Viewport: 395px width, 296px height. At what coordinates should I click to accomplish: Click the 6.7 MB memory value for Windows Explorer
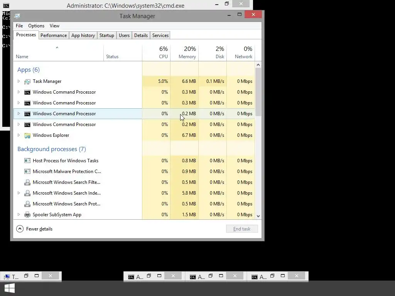[189, 135]
